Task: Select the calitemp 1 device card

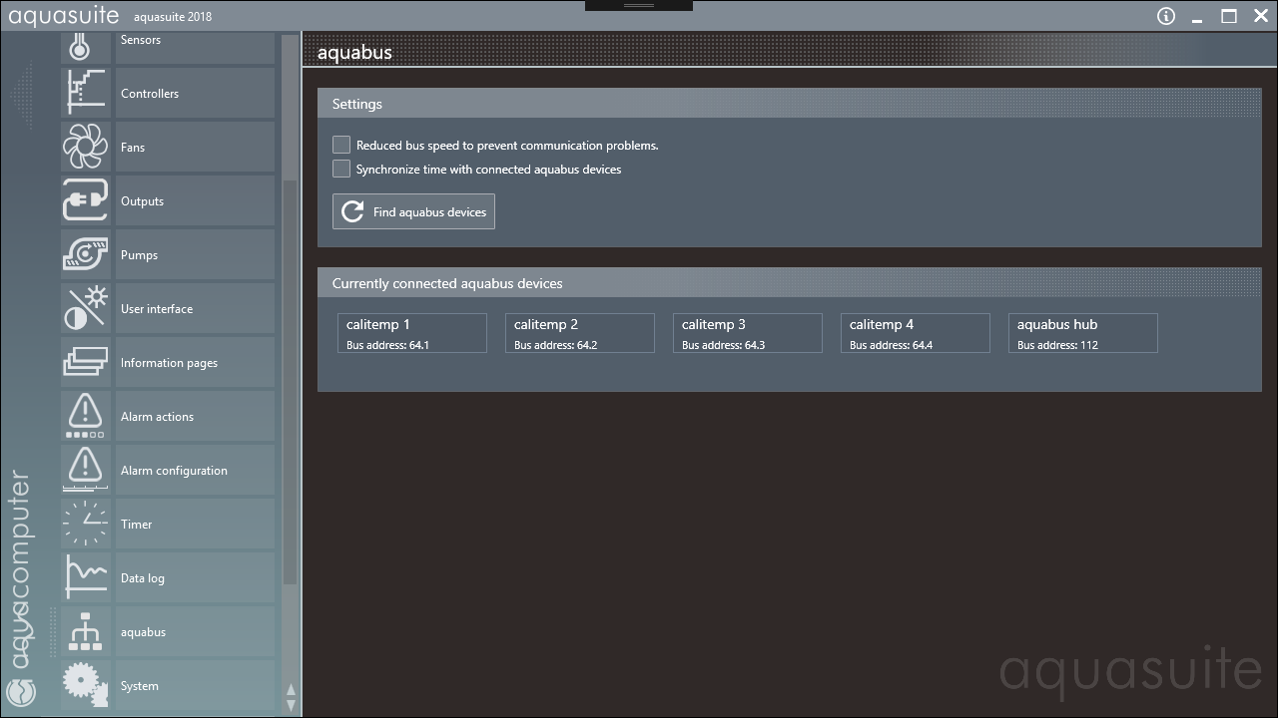Action: [x=412, y=333]
